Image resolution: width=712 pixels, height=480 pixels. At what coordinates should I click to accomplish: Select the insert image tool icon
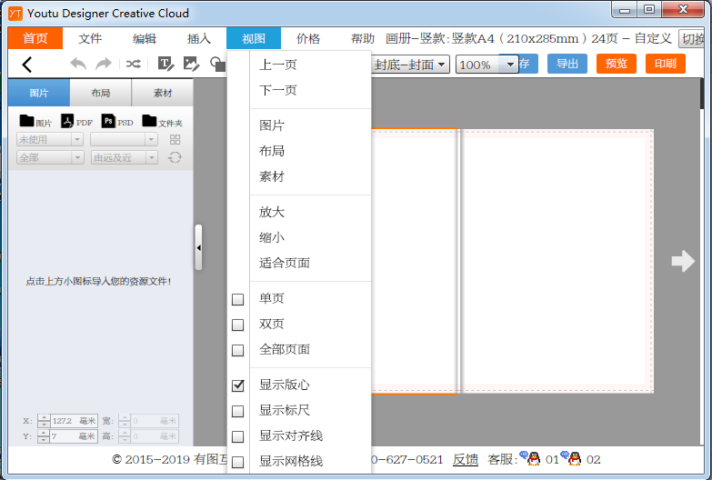pos(191,64)
